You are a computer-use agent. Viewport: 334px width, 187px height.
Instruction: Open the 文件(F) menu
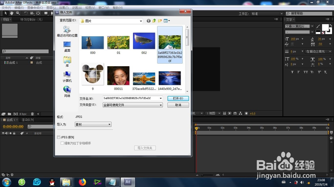click(x=6, y=8)
